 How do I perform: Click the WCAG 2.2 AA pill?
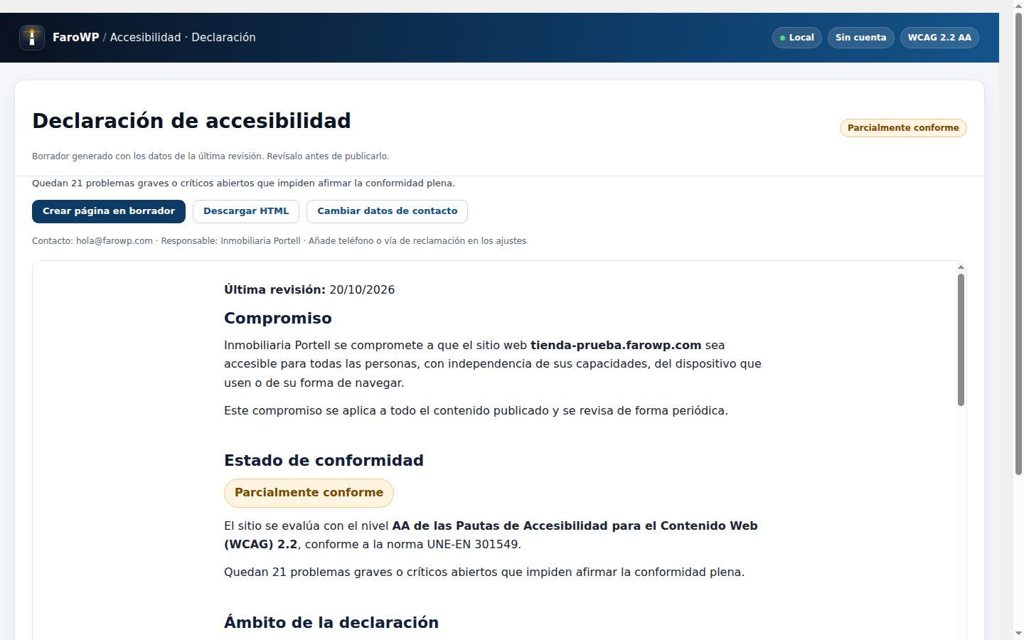939,38
